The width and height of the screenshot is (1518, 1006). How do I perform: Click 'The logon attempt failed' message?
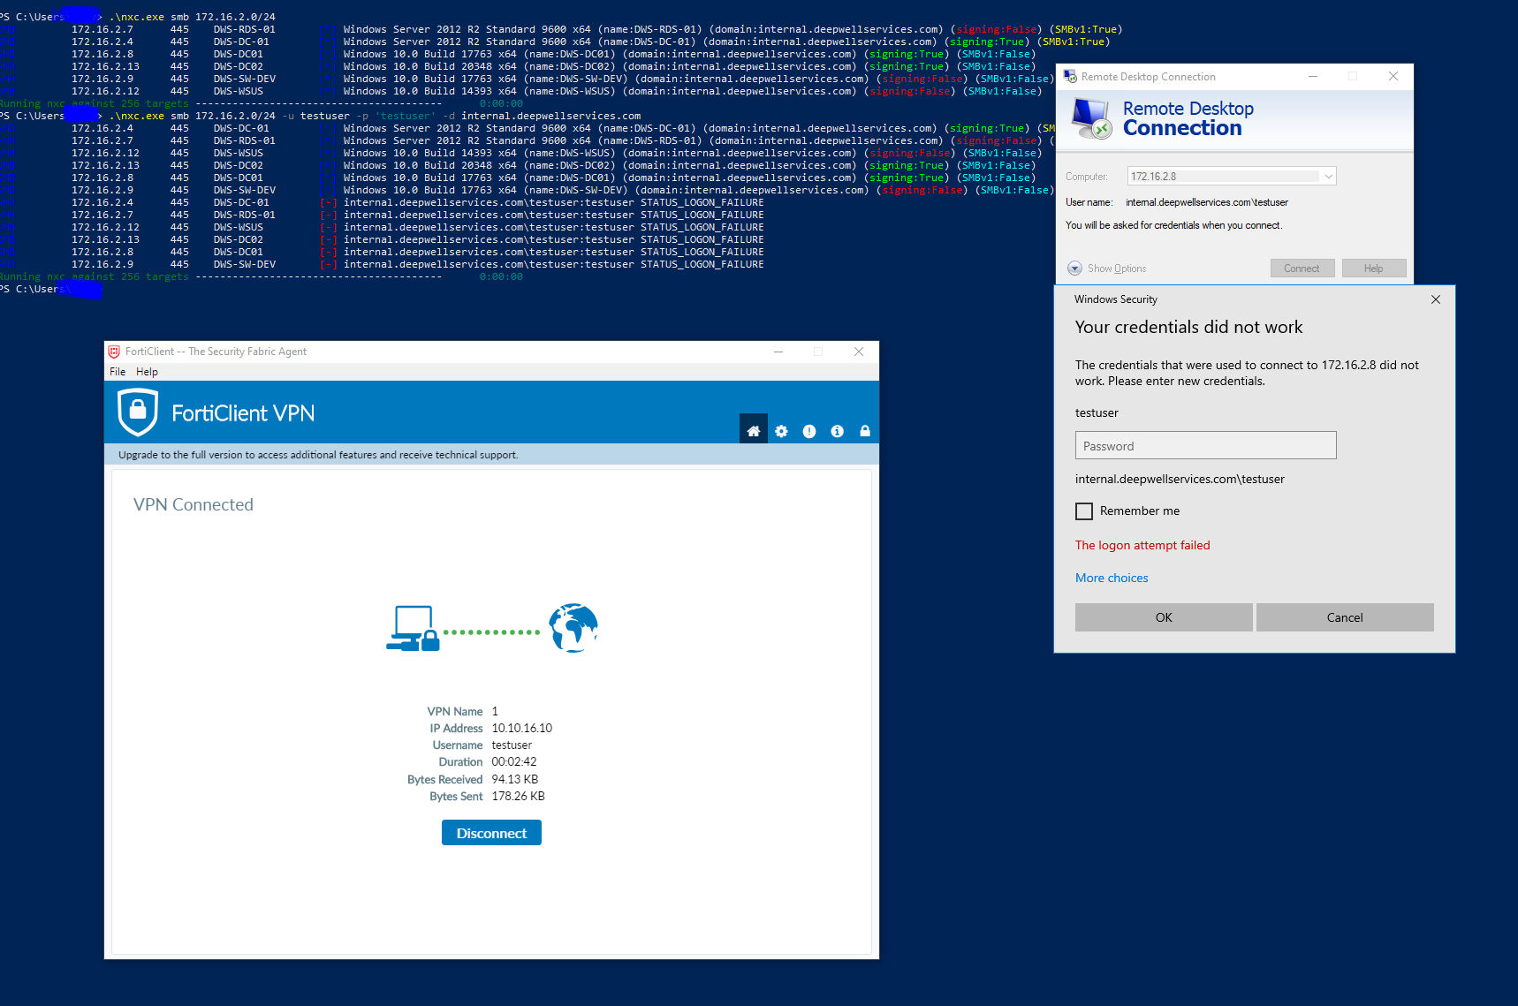pos(1142,545)
